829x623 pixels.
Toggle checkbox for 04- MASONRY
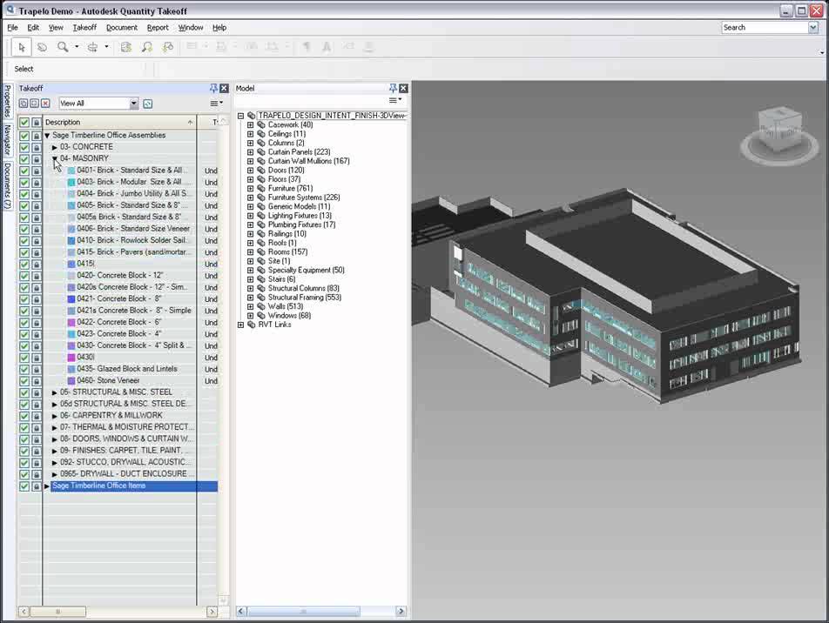[24, 159]
